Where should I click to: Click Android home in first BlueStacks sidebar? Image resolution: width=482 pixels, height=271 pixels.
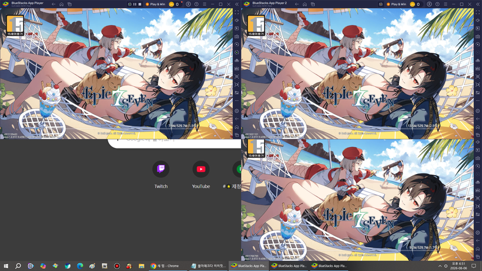(236, 127)
